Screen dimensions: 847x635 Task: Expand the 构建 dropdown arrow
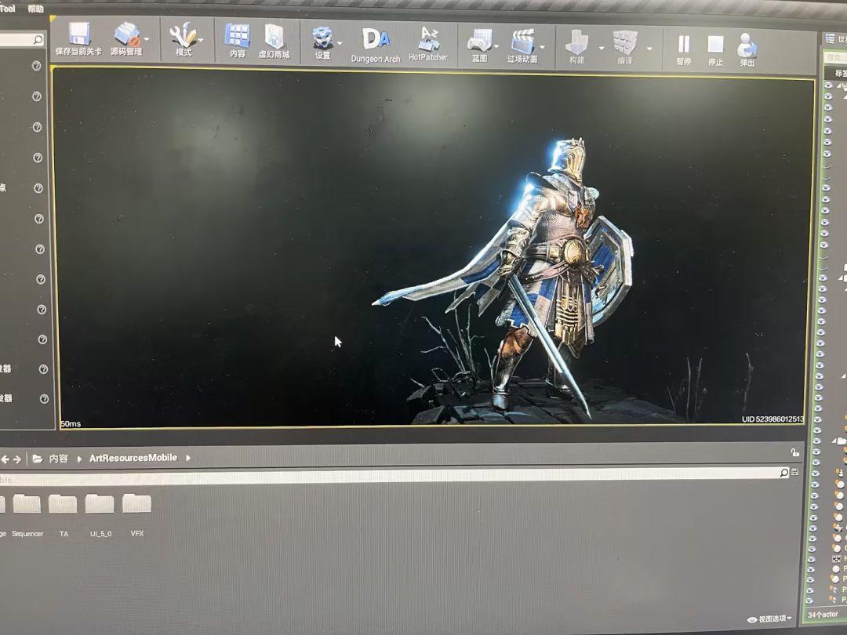coord(602,48)
